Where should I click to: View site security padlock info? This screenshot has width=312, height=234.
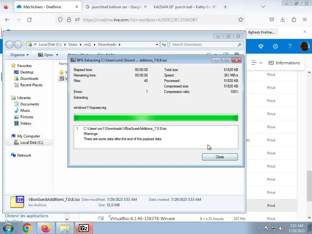[x=69, y=19]
